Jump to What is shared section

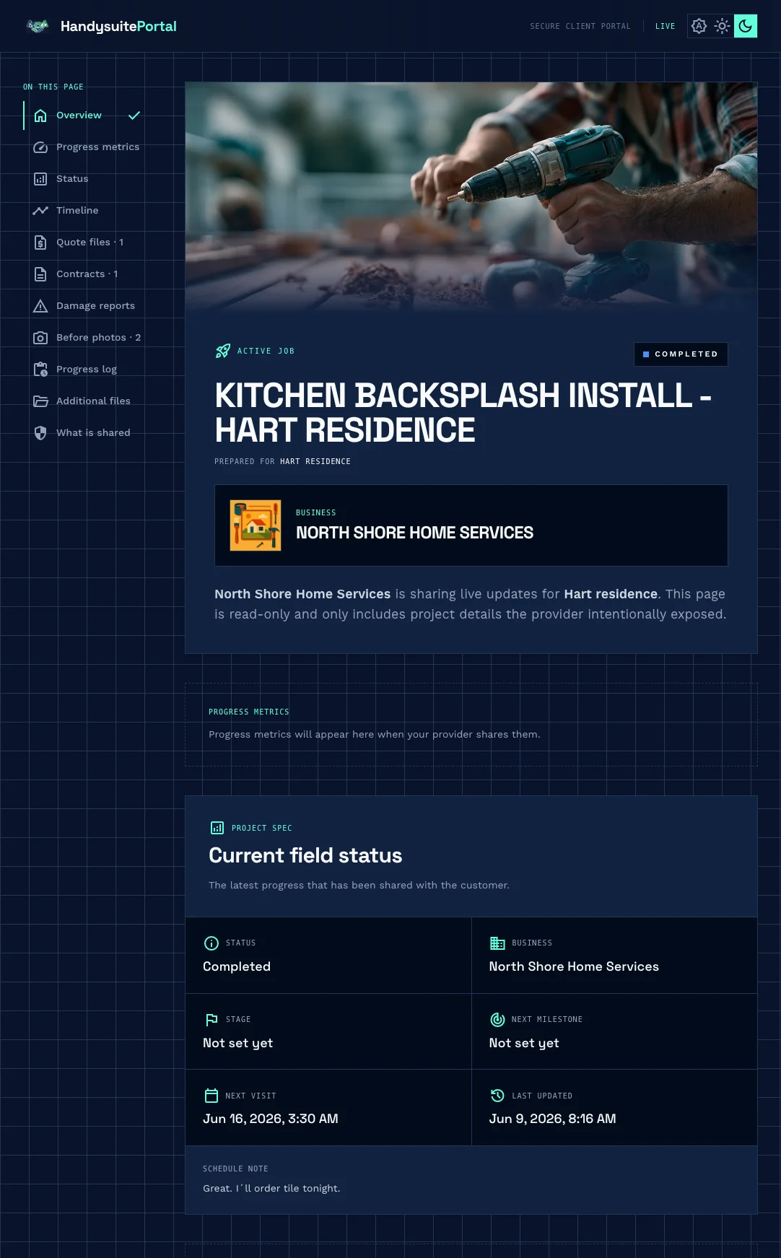coord(87,433)
